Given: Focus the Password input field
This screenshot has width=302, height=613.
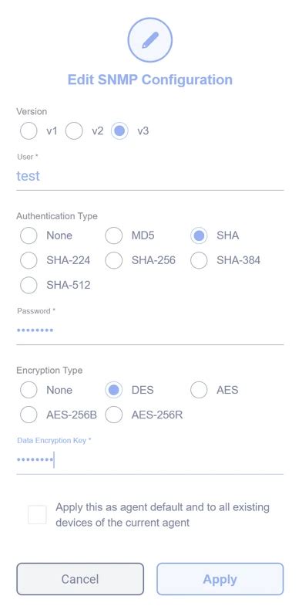Looking at the screenshot, I should tap(149, 330).
